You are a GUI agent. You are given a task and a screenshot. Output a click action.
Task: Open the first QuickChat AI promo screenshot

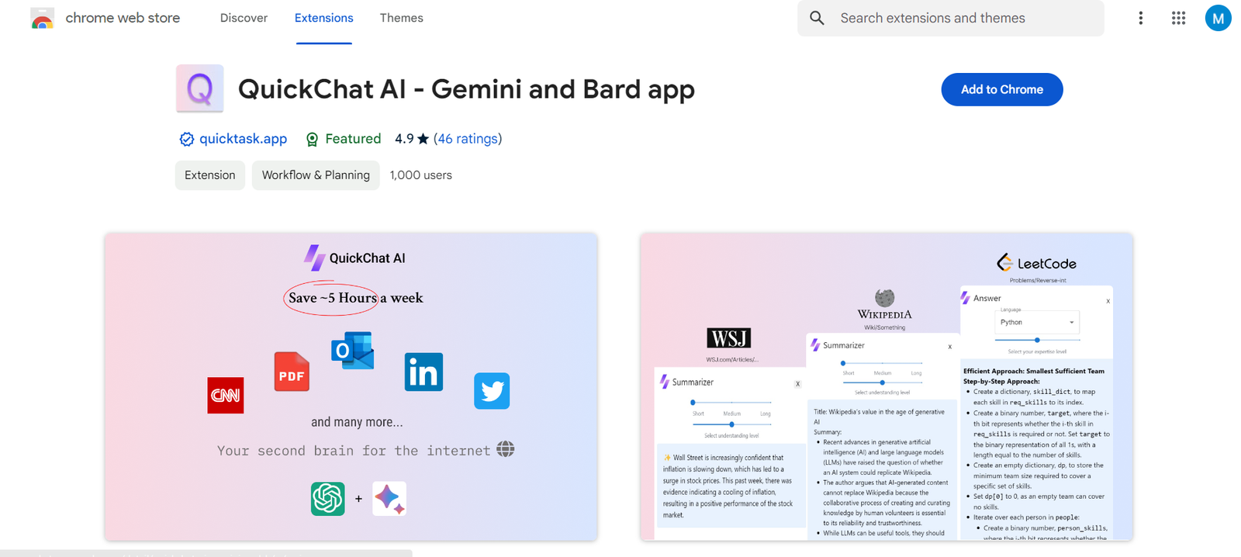click(351, 386)
